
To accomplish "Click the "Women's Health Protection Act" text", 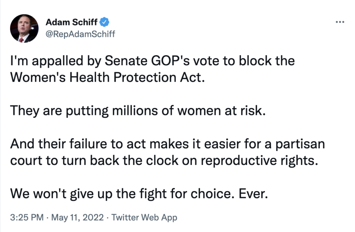I will pos(106,77).
